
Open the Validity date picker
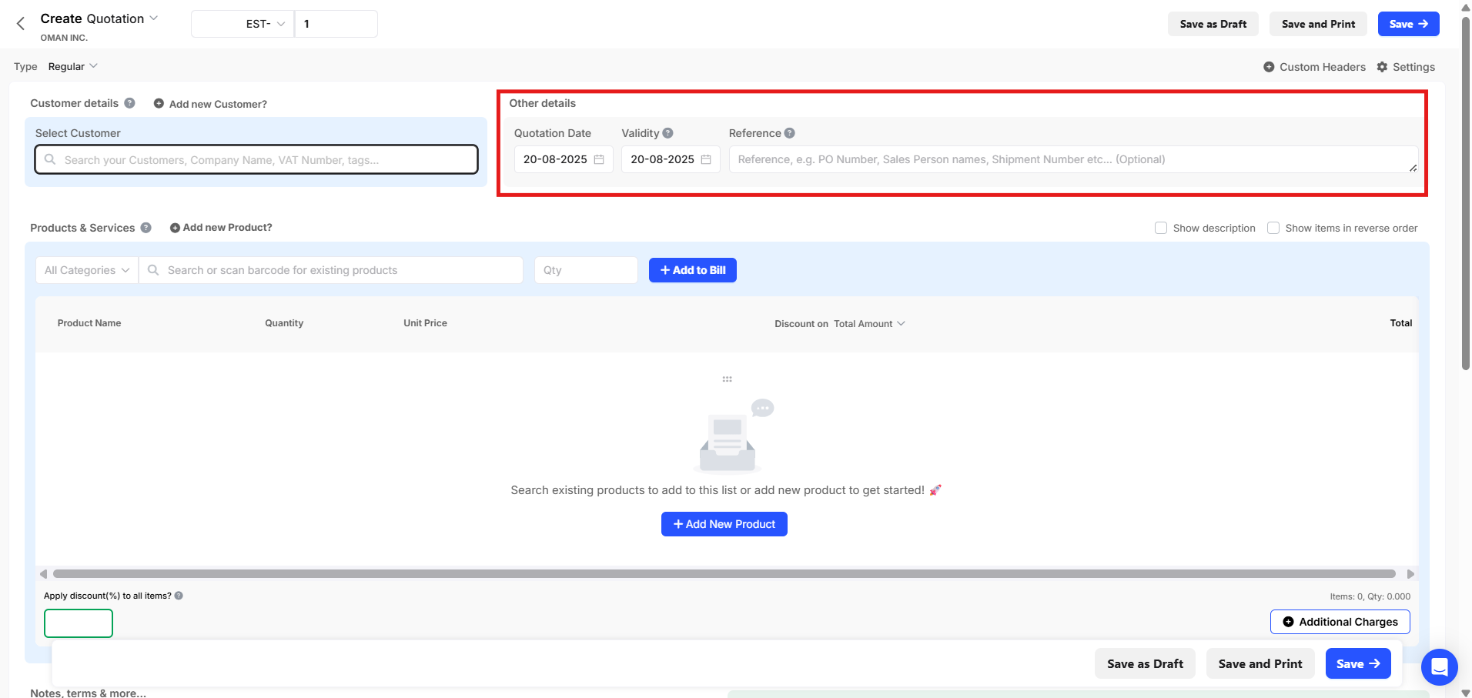click(671, 159)
